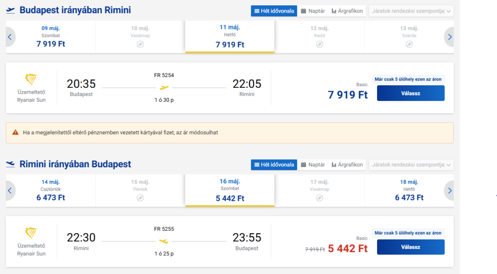This screenshot has width=497, height=274.
Task: Click the no-flight icon under 10 máj. Vasárnap
Action: pyautogui.click(x=140, y=44)
